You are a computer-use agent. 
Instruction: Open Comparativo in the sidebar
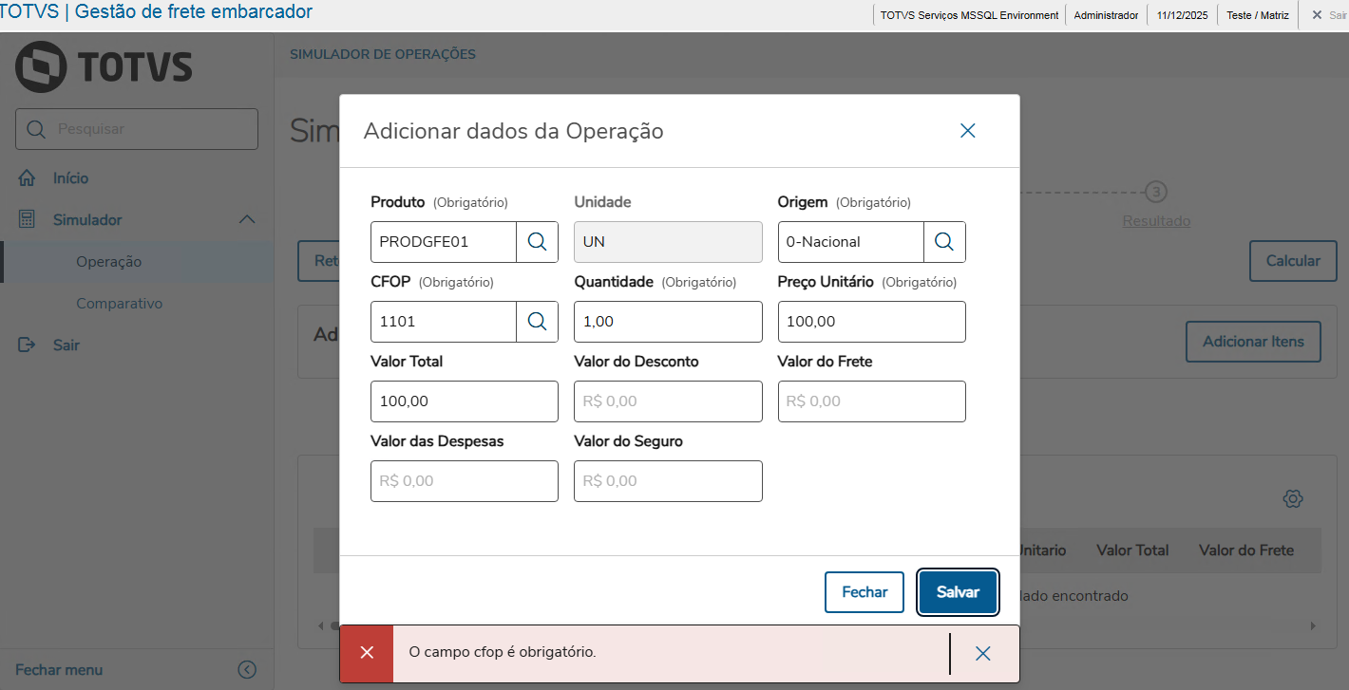tap(120, 304)
